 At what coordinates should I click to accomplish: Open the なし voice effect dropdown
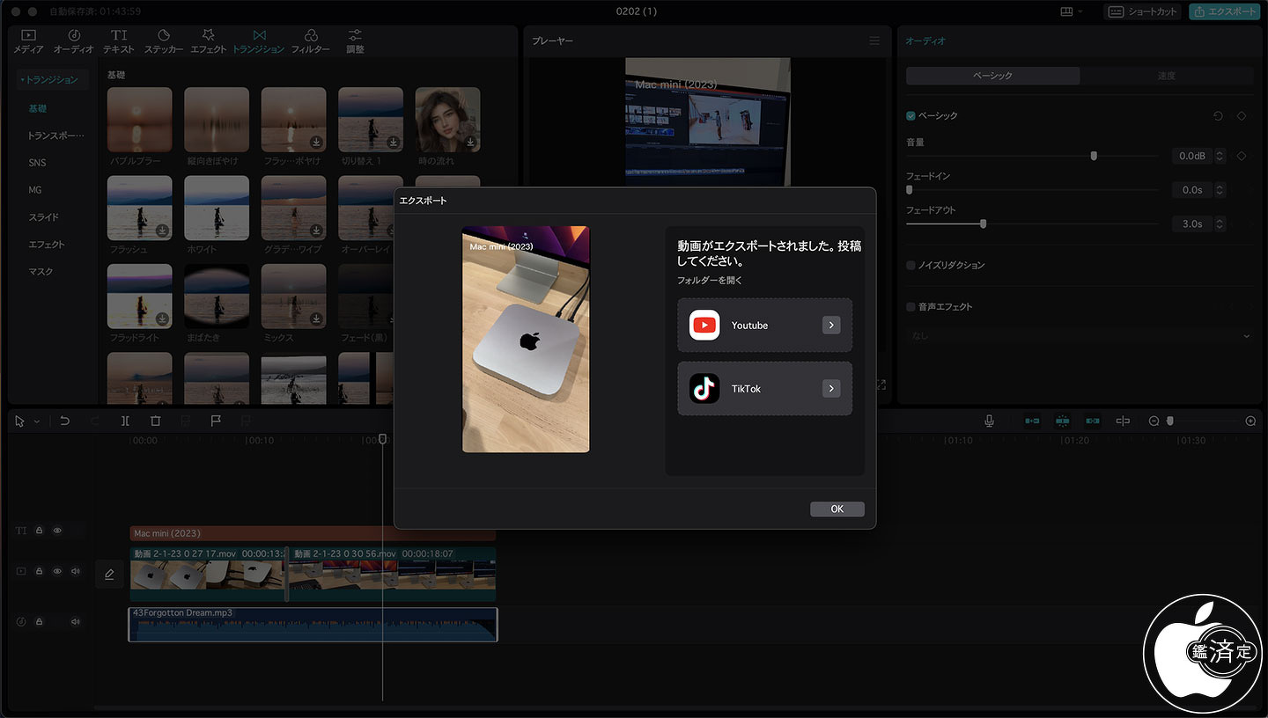[x=1079, y=336]
